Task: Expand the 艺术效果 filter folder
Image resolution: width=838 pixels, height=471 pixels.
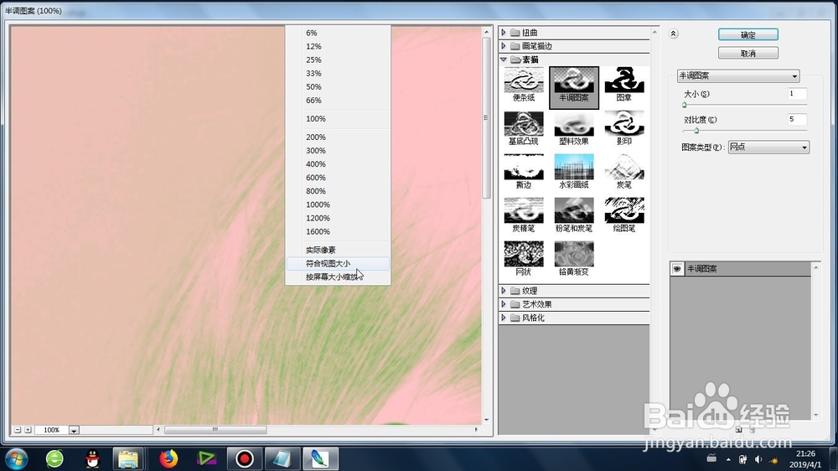Action: click(x=504, y=303)
